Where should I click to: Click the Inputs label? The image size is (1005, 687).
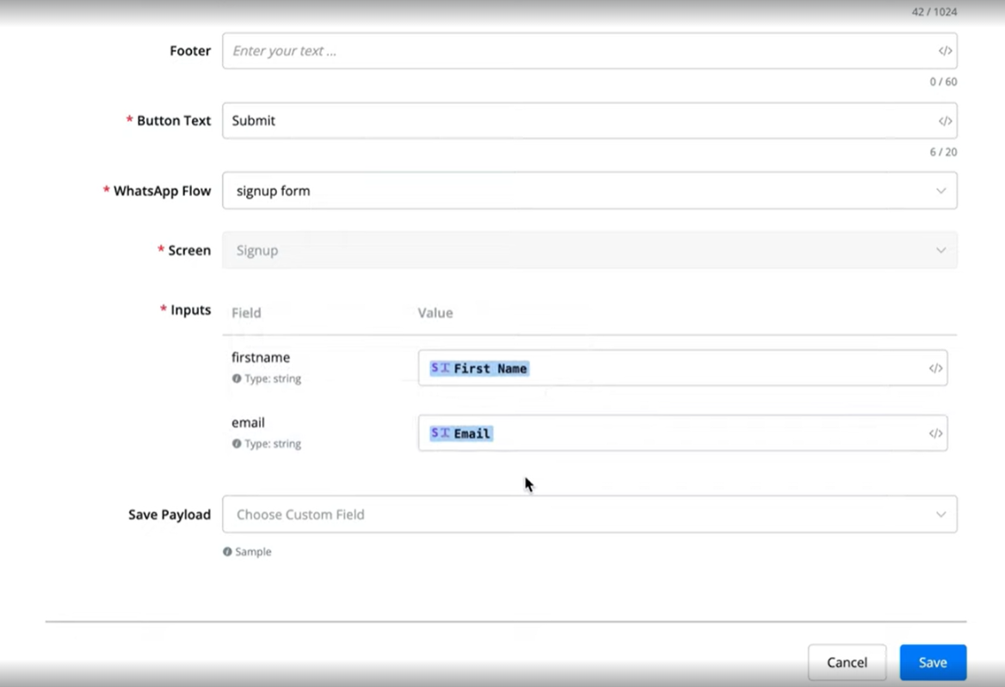tap(190, 310)
